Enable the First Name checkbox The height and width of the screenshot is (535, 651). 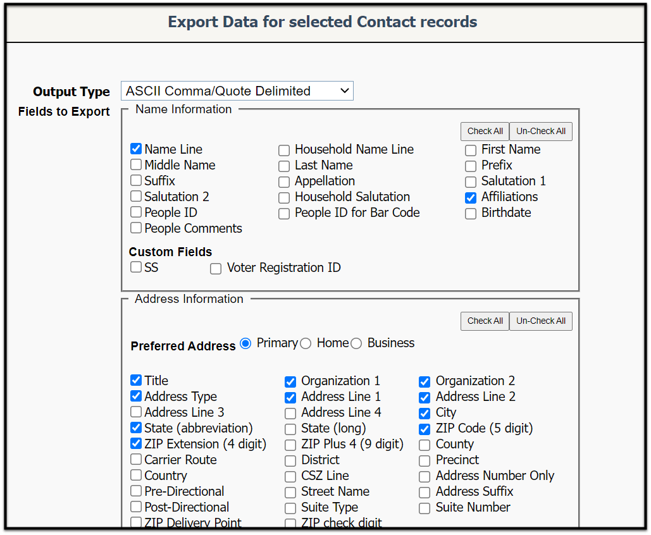(x=471, y=151)
